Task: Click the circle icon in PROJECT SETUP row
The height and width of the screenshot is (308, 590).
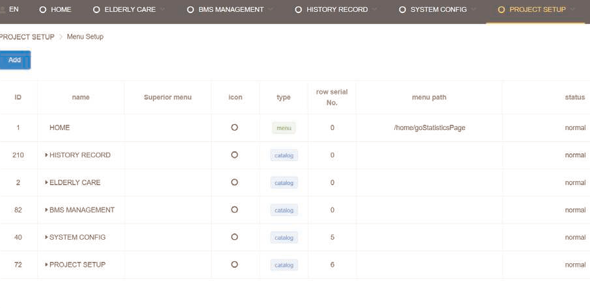Action: 234,264
